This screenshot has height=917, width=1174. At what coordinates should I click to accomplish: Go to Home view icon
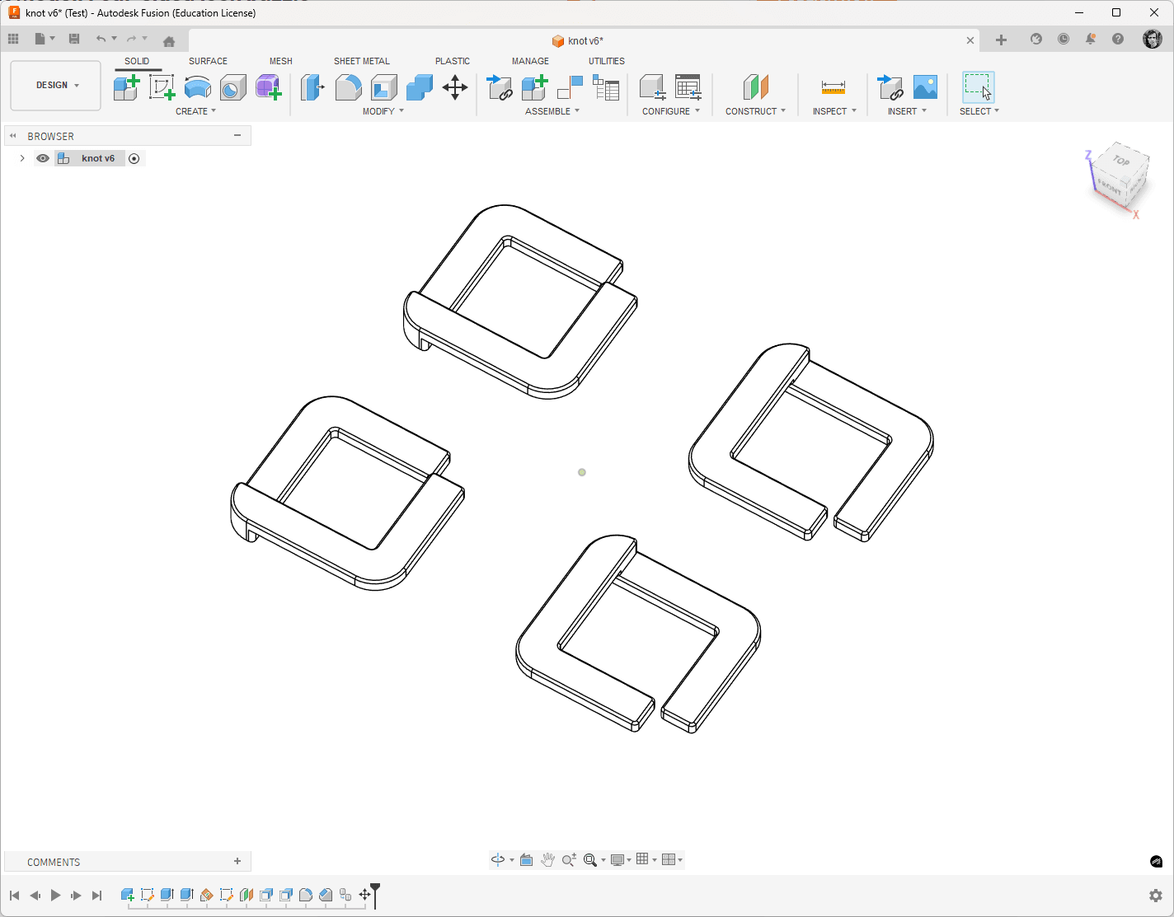tap(169, 41)
